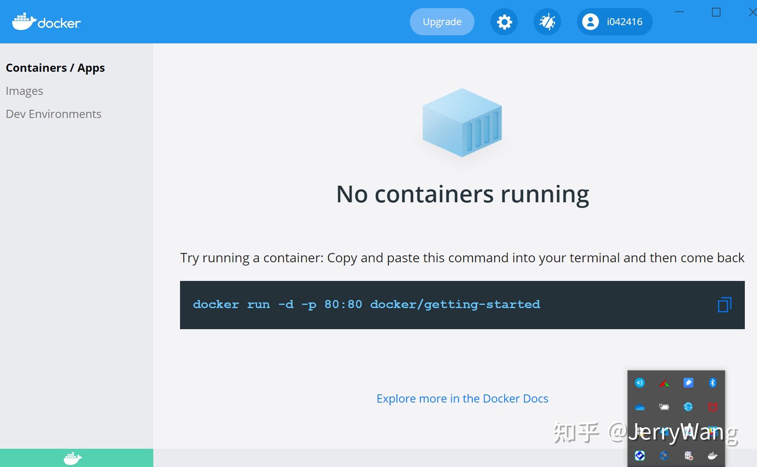
Task: Open Docker Desktop settings gear
Action: 504,22
